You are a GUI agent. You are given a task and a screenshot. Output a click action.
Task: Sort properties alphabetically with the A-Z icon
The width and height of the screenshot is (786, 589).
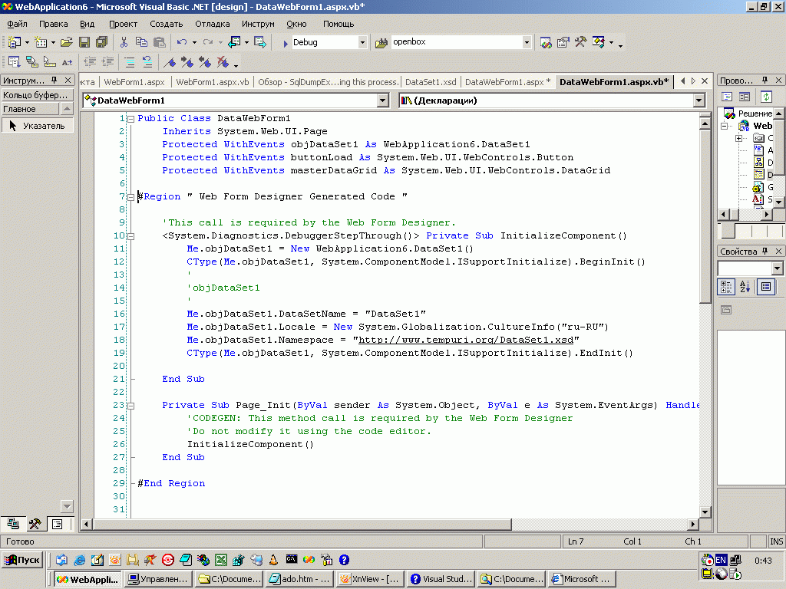[x=745, y=287]
